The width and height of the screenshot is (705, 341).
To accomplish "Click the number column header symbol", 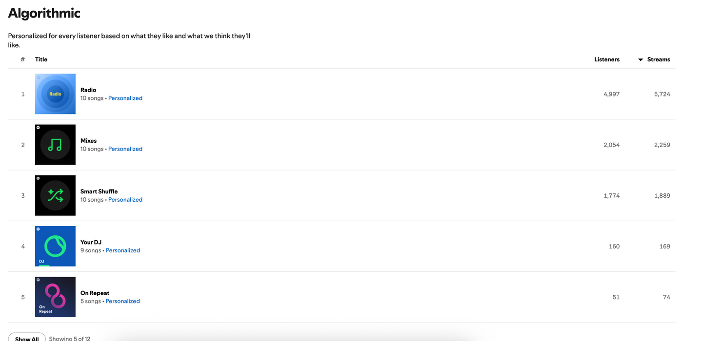I will (22, 59).
